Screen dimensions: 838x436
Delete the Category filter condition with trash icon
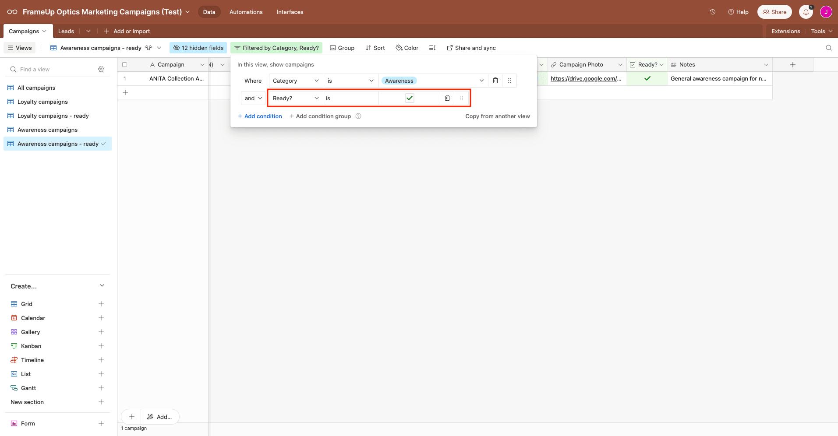point(495,81)
